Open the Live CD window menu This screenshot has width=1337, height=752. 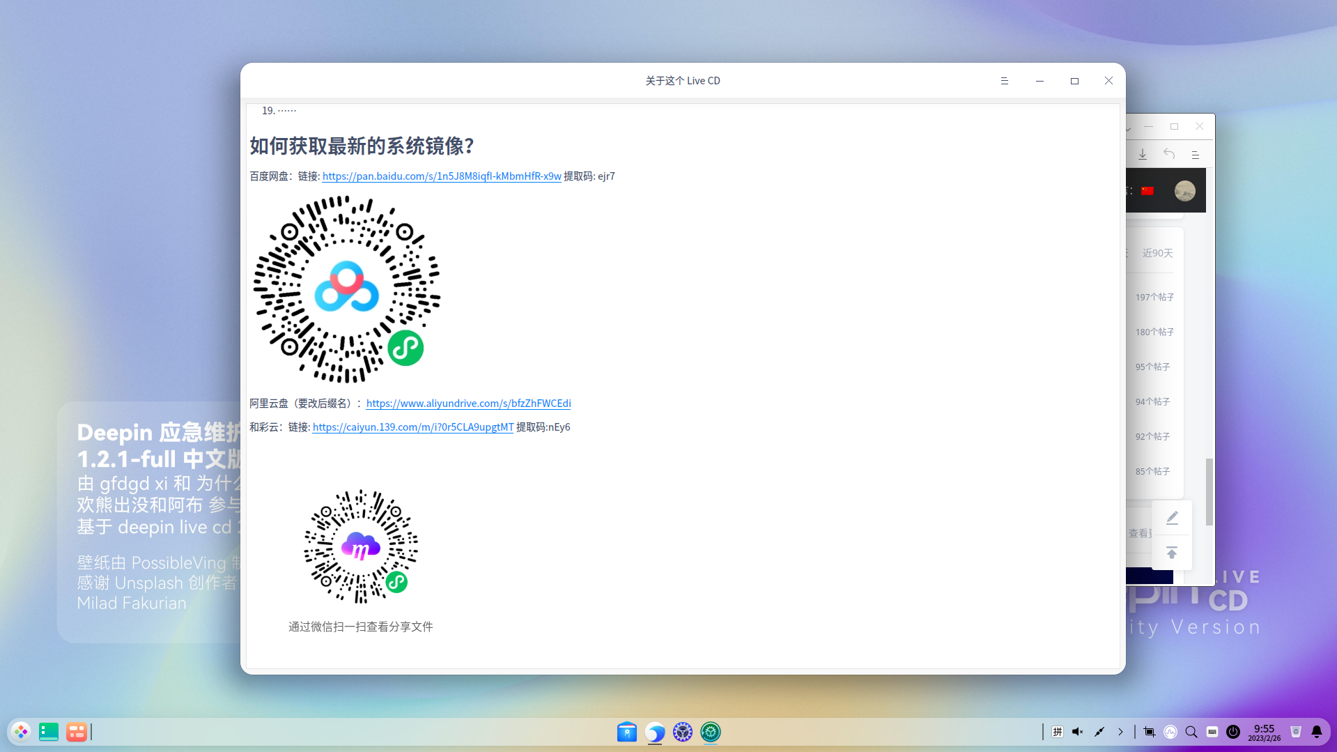pyautogui.click(x=1004, y=80)
